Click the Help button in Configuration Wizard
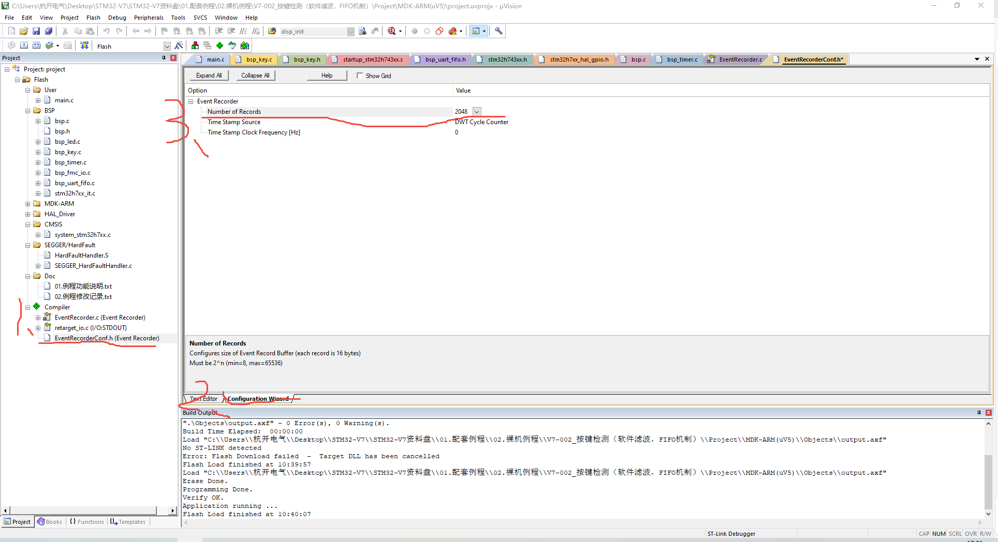This screenshot has height=542, width=998. (327, 76)
